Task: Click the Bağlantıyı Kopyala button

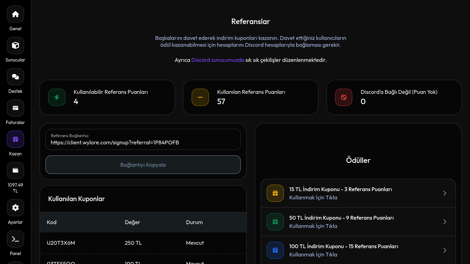Action: pos(143,165)
